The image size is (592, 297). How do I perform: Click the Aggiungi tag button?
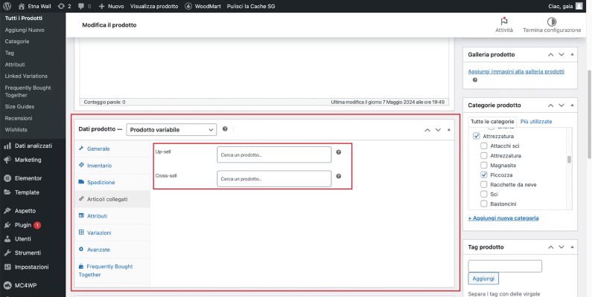tap(483, 278)
